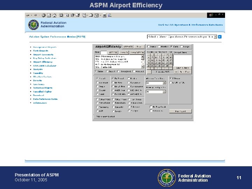Click the Select All Days button
This screenshot has height=189, width=252.
(182, 68)
